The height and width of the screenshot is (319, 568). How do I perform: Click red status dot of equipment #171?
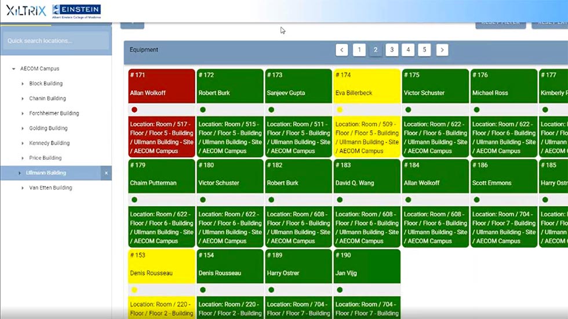(x=134, y=109)
